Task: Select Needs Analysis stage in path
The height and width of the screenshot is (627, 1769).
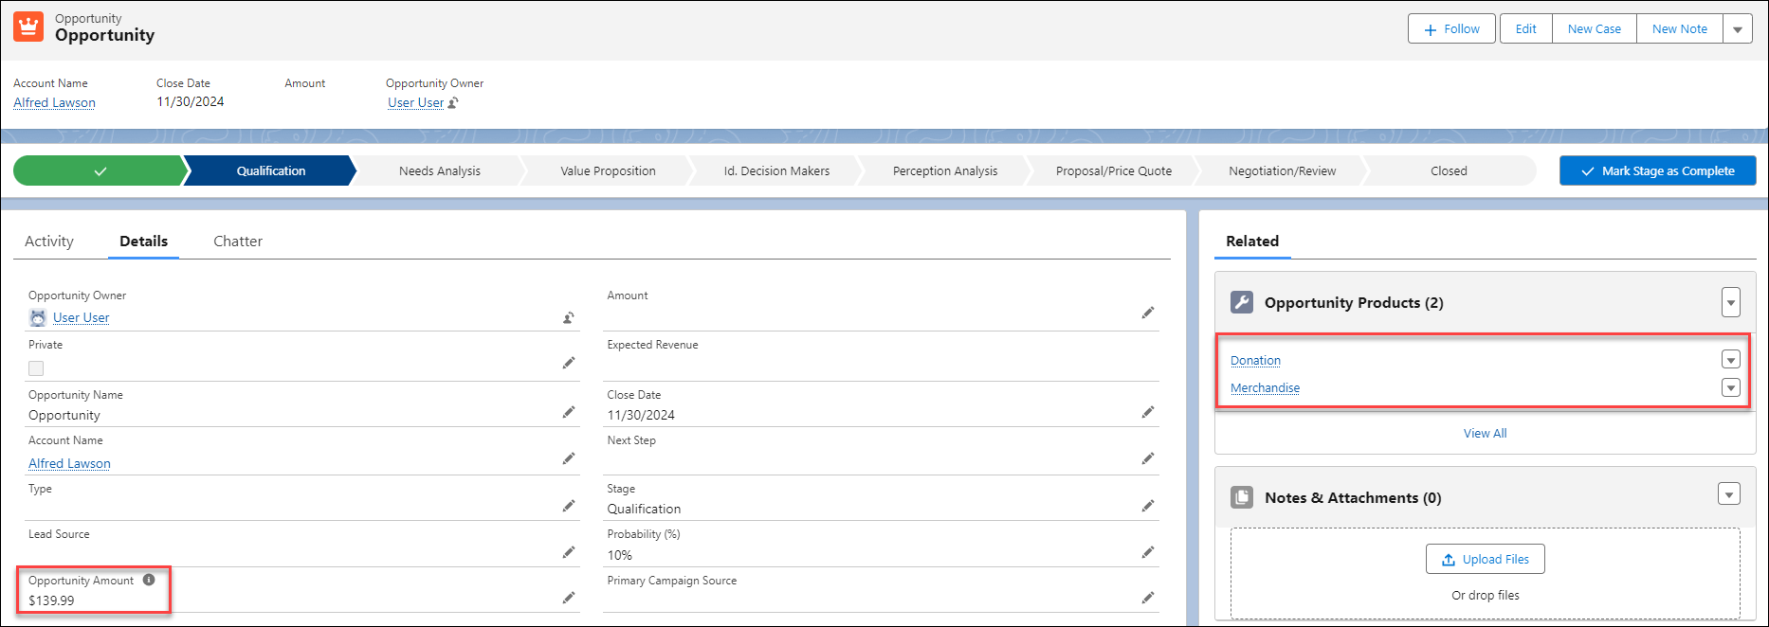Action: pyautogui.click(x=439, y=171)
